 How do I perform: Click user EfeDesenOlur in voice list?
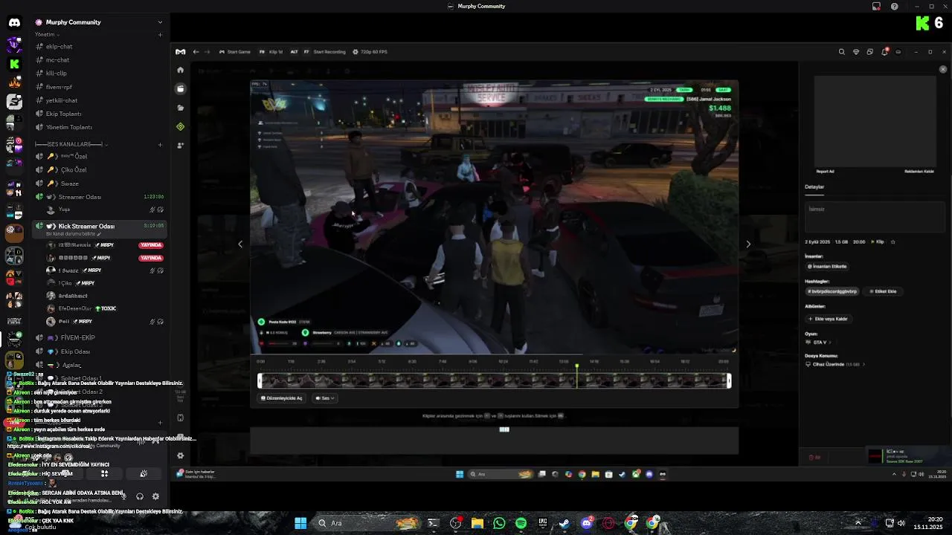[x=75, y=308]
